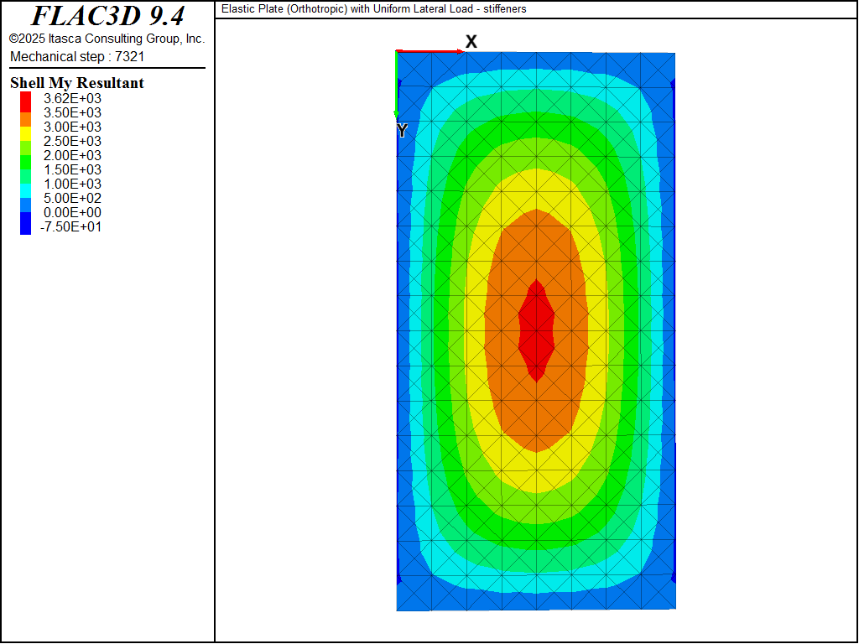Click the red X axis arrow
859x644 pixels.
pyautogui.click(x=429, y=52)
